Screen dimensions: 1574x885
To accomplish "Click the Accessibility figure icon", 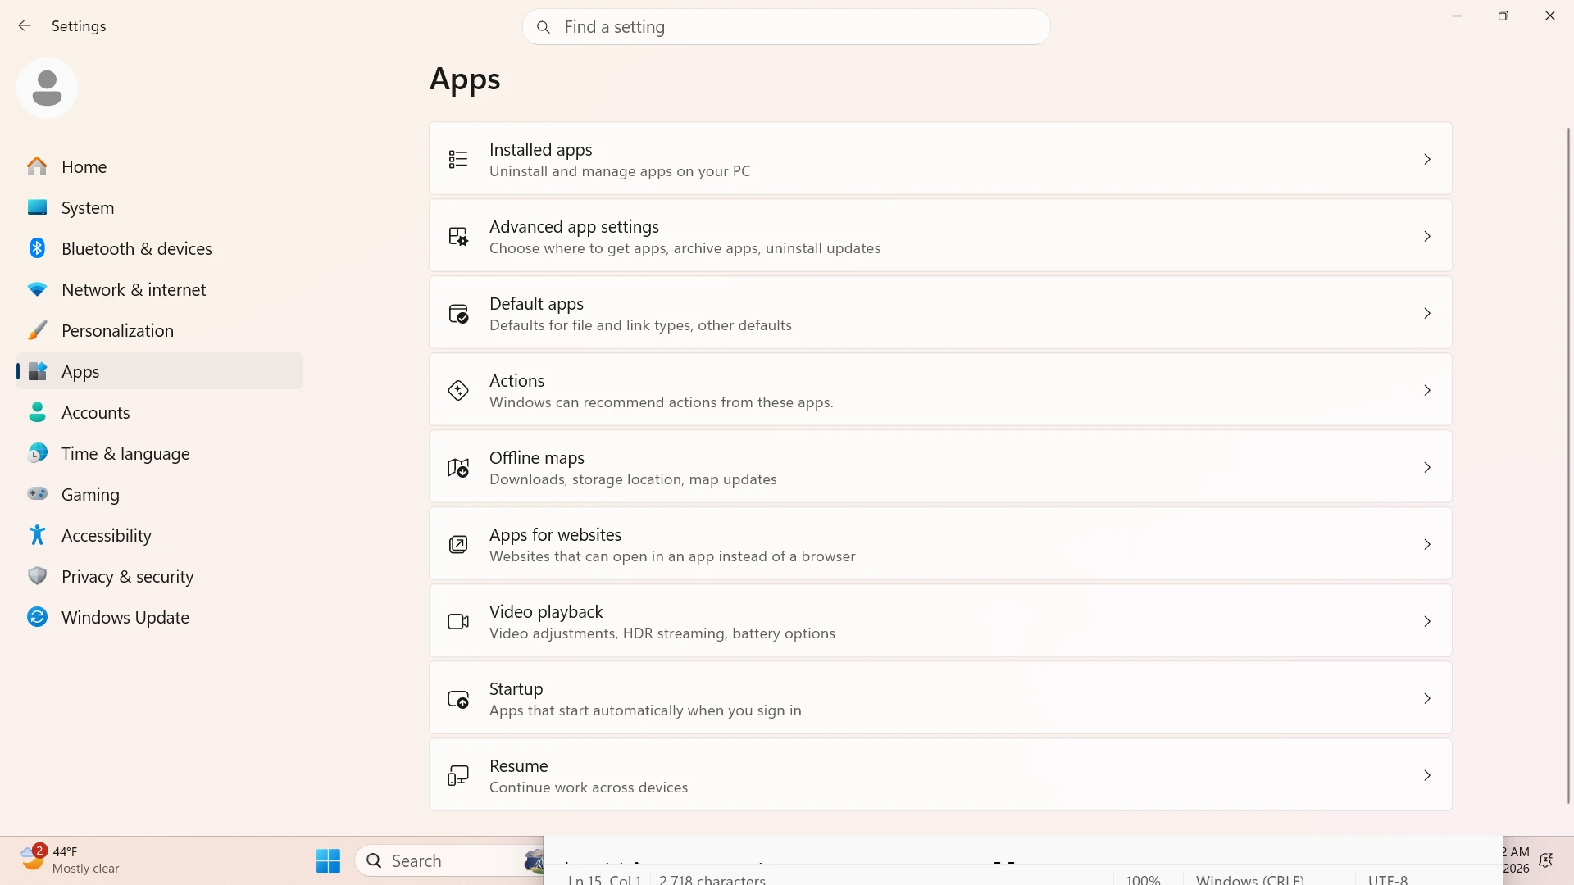I will click(37, 535).
